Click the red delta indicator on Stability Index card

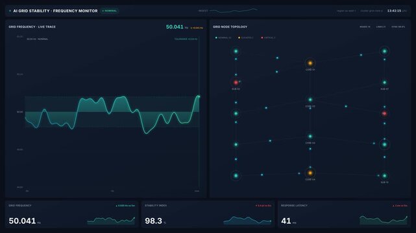pos(263,206)
